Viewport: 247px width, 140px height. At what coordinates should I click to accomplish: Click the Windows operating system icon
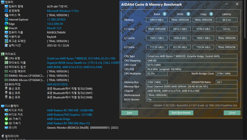[x=6, y=11]
